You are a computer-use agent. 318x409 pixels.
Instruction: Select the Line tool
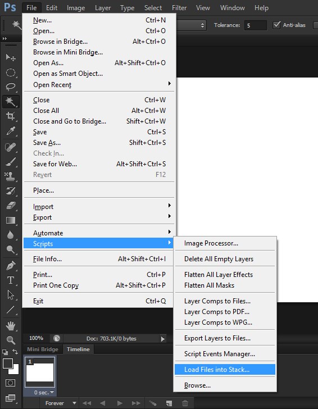[x=11, y=310]
